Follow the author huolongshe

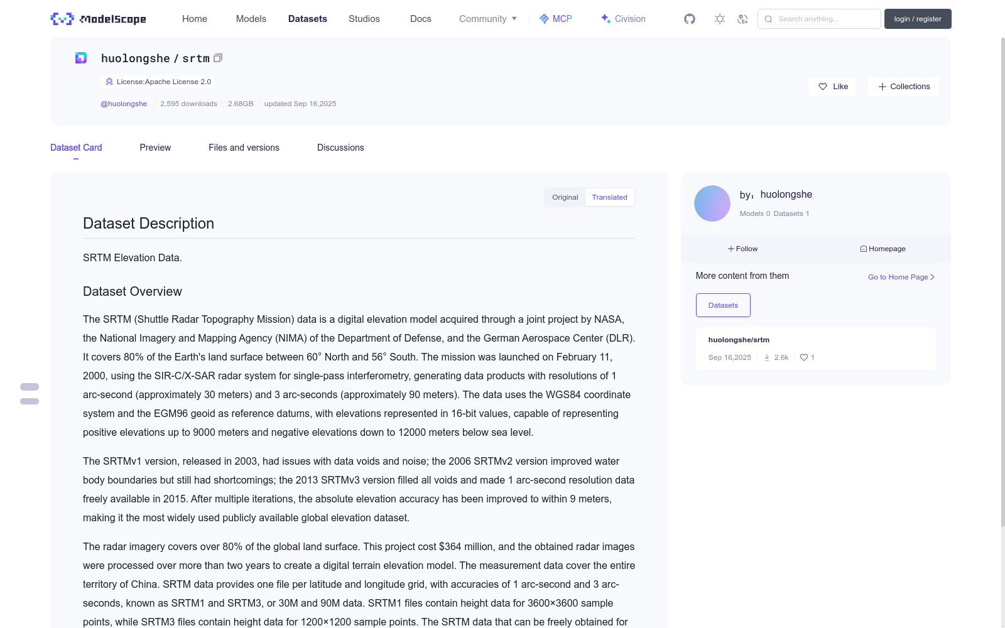(x=743, y=249)
